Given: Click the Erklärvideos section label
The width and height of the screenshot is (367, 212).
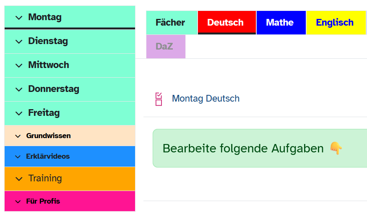Looking at the screenshot, I should pyautogui.click(x=48, y=157).
